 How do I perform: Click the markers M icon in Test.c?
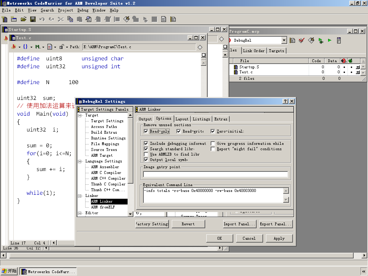(x=37, y=47)
